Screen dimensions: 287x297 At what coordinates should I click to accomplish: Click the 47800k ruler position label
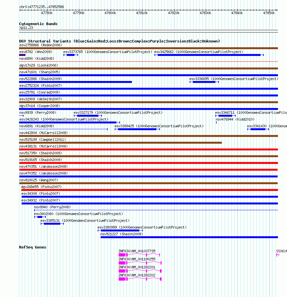tap(110, 13)
